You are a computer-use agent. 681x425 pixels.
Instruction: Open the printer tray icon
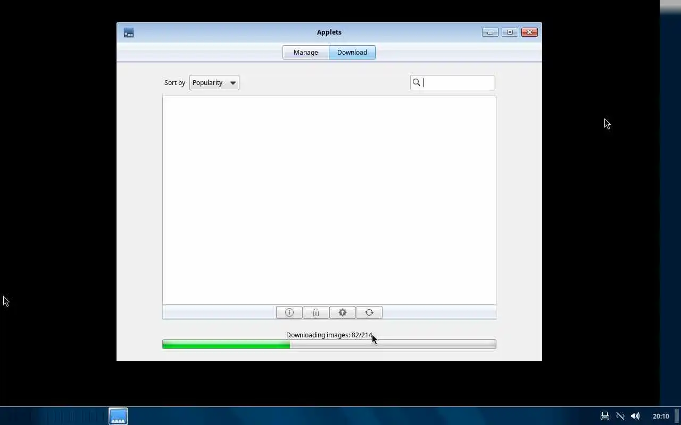click(604, 416)
